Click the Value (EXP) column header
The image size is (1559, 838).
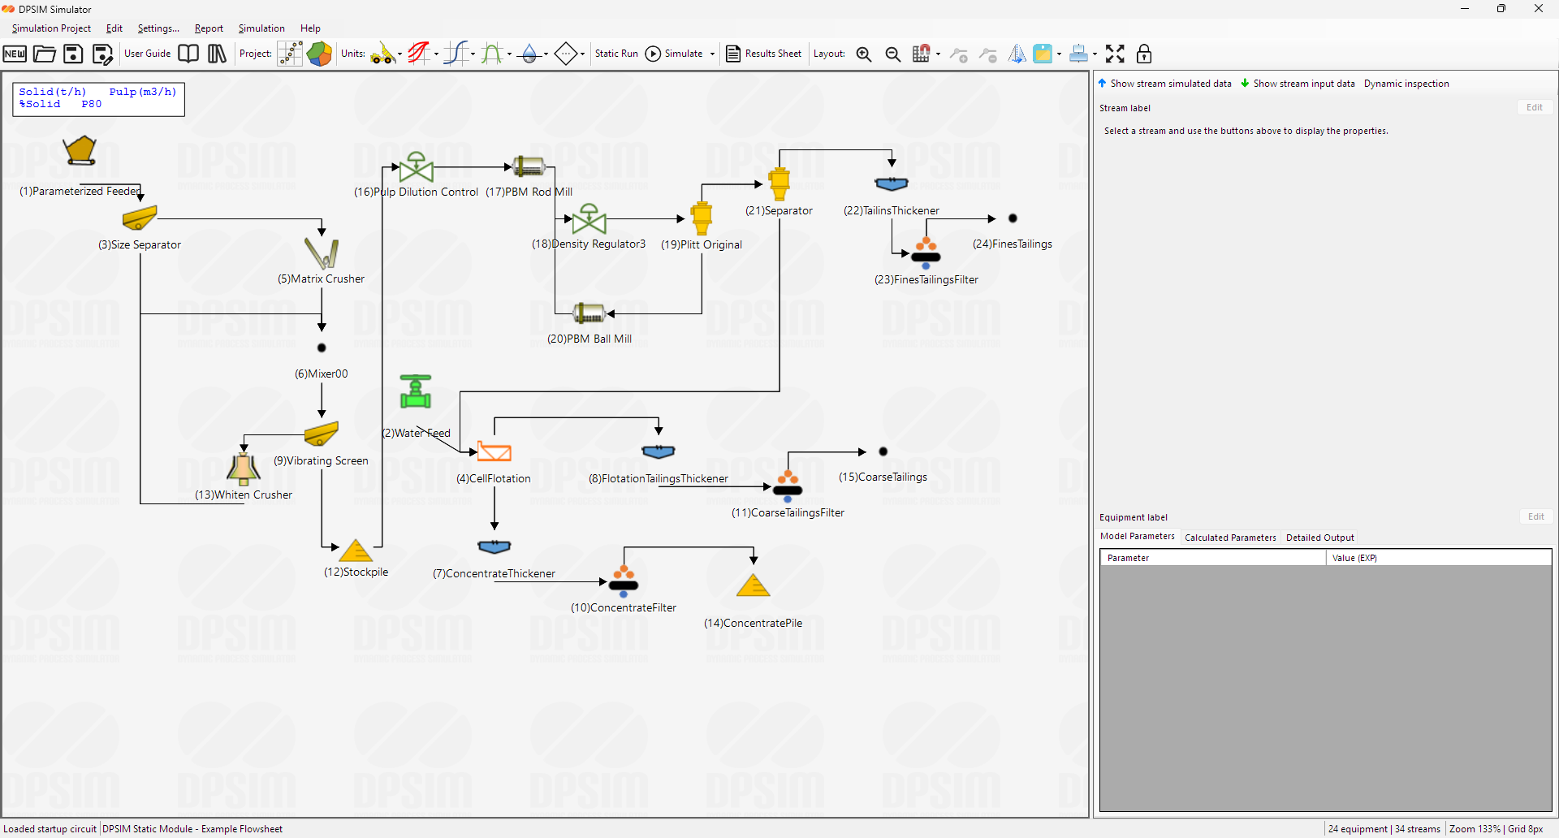pyautogui.click(x=1439, y=558)
